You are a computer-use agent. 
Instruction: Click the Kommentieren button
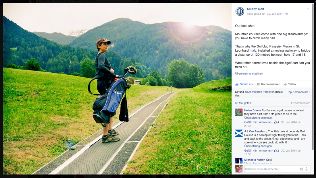(268, 84)
